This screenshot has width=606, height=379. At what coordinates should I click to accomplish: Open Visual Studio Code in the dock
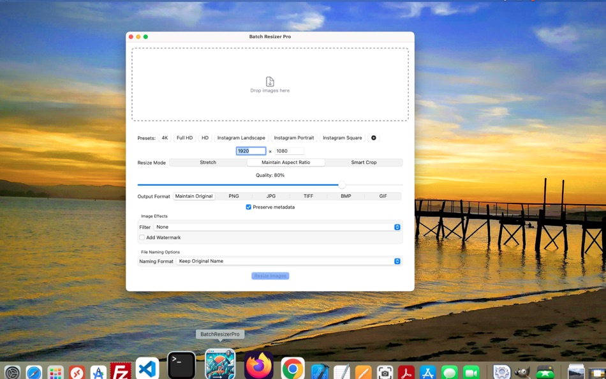(x=148, y=370)
